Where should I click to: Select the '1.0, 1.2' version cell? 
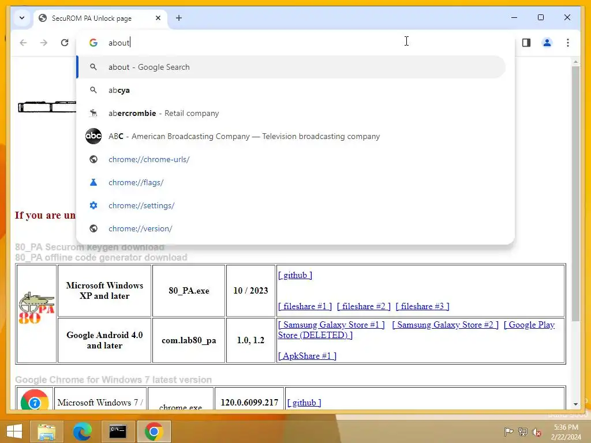point(250,340)
